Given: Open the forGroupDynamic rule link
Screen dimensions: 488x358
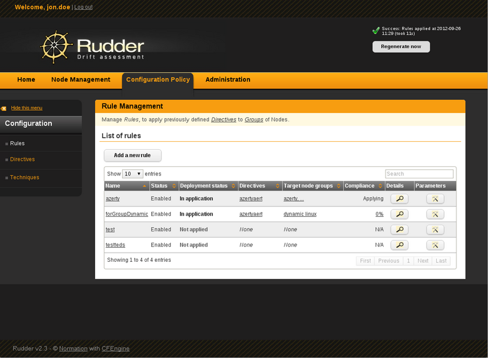Looking at the screenshot, I should pos(127,214).
